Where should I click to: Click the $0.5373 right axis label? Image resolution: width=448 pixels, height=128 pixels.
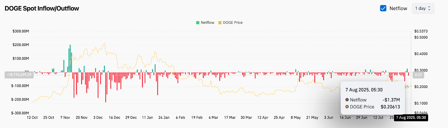(421, 31)
